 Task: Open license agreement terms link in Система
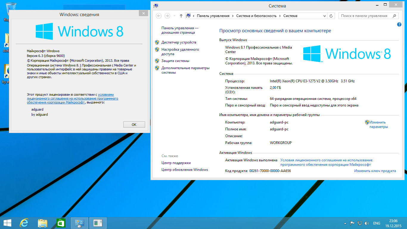click(326, 163)
